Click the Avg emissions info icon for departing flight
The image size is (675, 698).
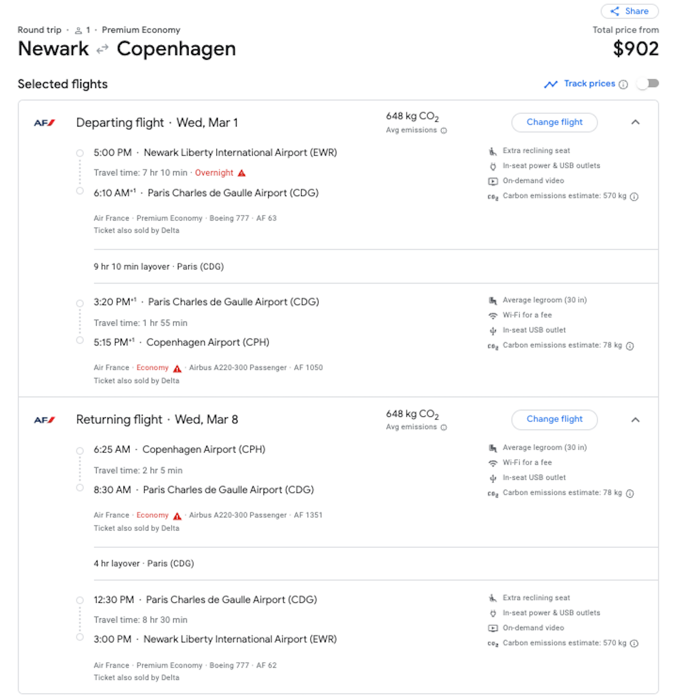click(443, 130)
